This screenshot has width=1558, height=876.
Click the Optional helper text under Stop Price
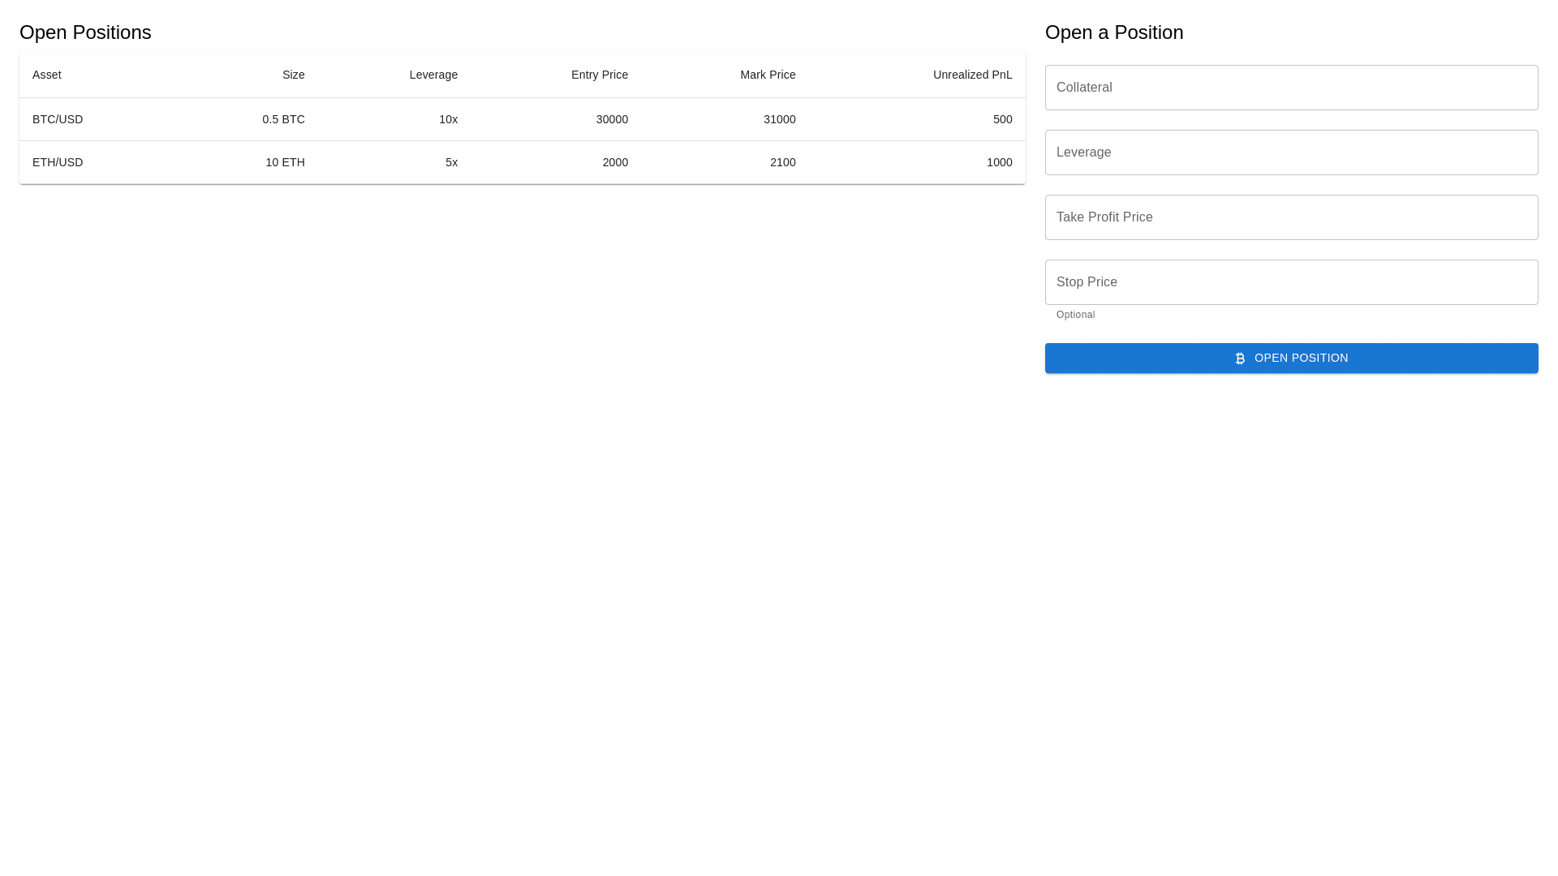1075,315
